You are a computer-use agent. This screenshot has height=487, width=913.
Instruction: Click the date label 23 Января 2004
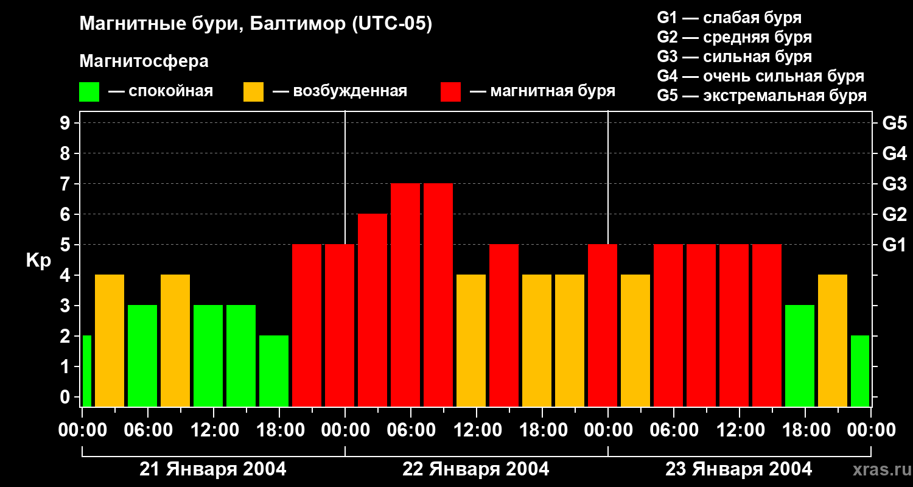739,469
